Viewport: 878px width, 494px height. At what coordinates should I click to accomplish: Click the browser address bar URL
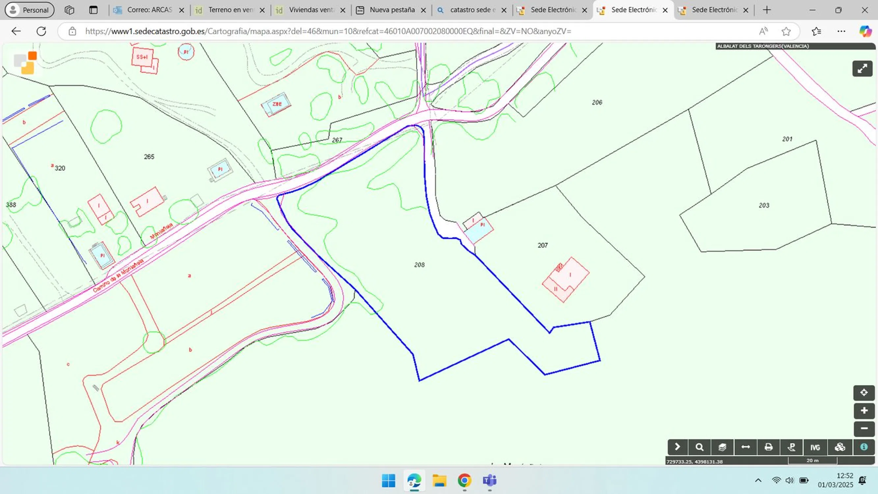pyautogui.click(x=327, y=31)
